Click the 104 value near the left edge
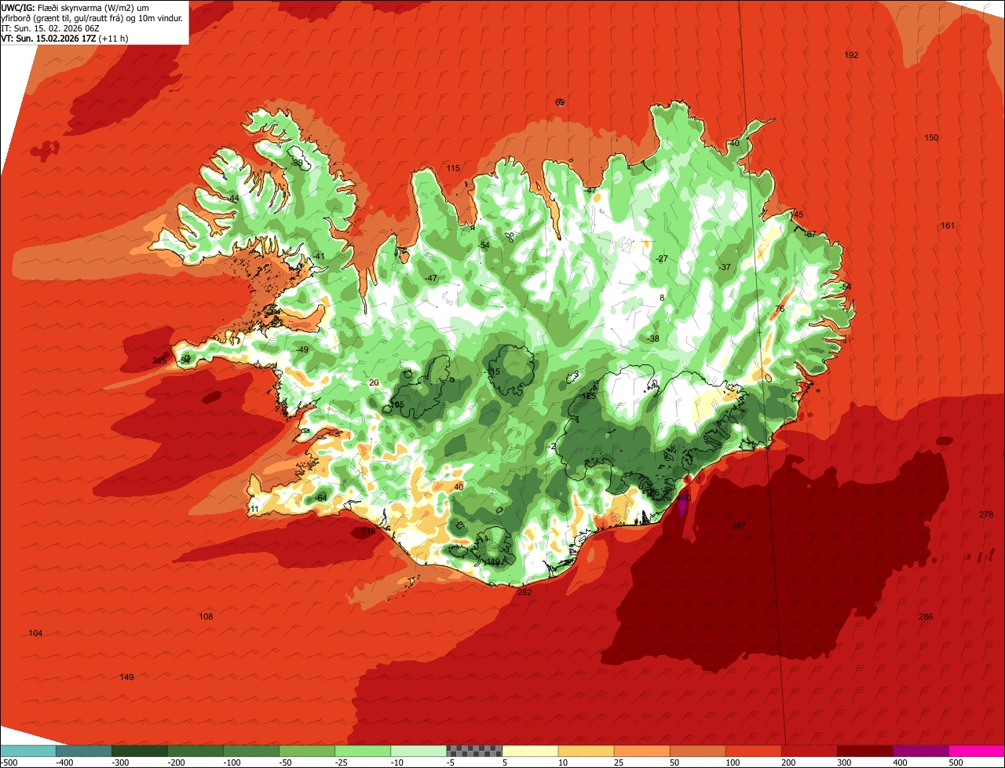Viewport: 1005px width, 768px height. (x=35, y=633)
